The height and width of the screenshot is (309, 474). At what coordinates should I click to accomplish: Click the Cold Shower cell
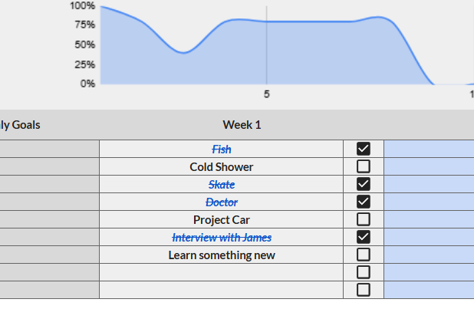[221, 167]
